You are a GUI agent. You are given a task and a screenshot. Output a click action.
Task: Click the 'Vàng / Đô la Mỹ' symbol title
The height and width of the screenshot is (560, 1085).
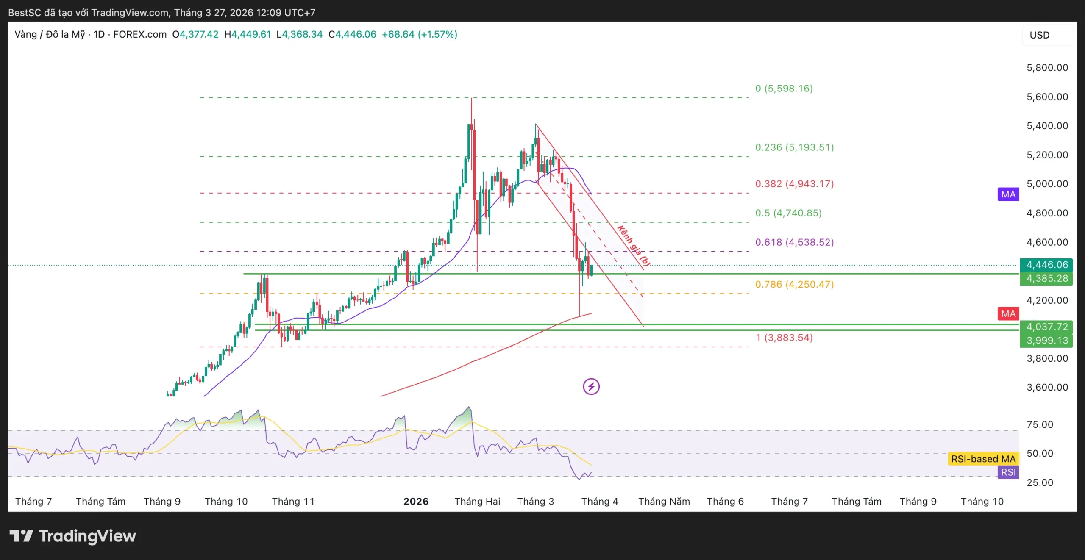click(x=50, y=34)
